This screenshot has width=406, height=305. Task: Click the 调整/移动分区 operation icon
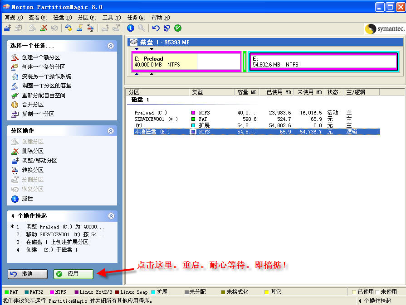coord(15,161)
